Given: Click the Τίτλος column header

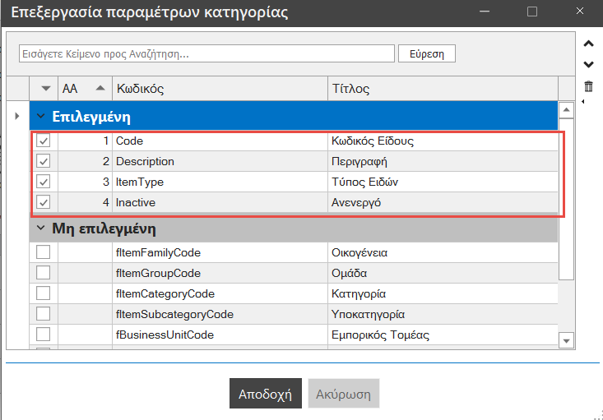Looking at the screenshot, I should (443, 89).
